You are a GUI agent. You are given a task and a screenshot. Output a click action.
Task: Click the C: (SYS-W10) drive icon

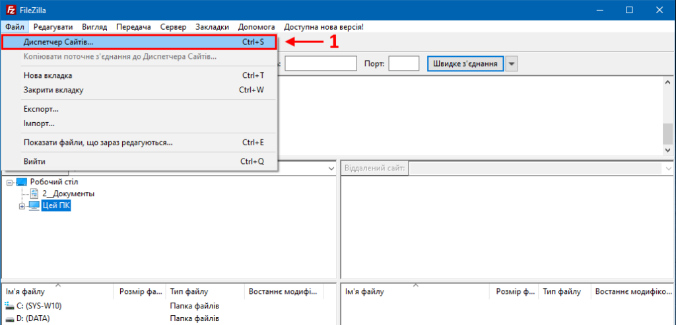pyautogui.click(x=9, y=306)
